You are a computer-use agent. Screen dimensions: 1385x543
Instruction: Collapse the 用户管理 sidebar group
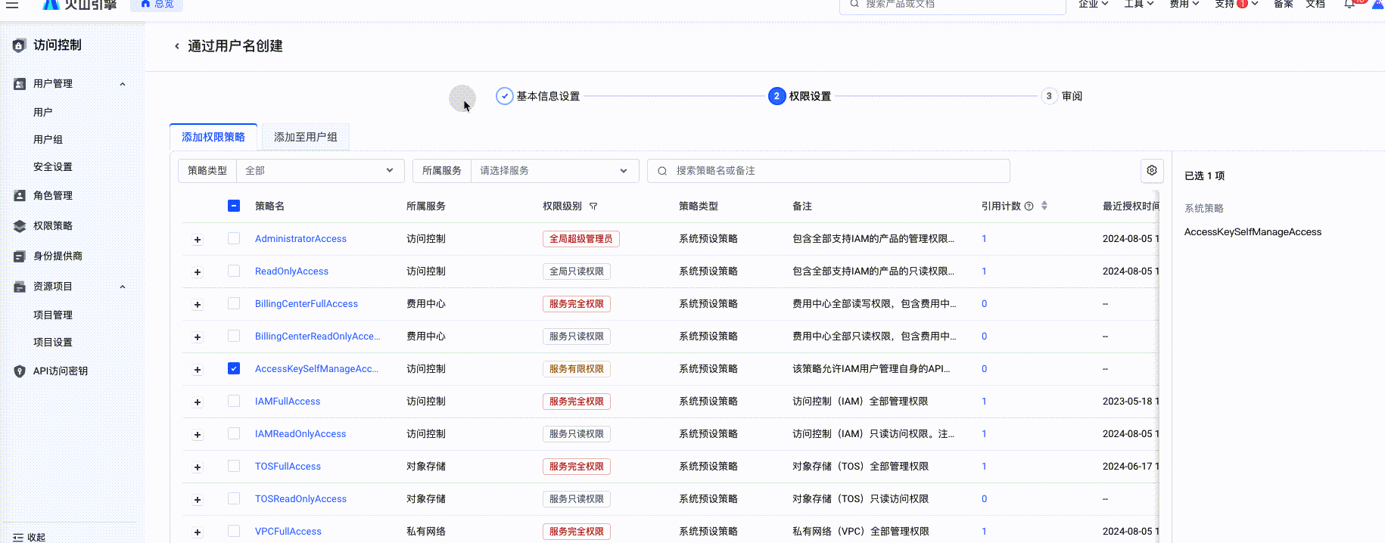123,84
